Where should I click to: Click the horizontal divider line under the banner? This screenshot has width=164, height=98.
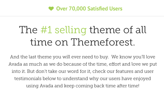(x=82, y=16)
